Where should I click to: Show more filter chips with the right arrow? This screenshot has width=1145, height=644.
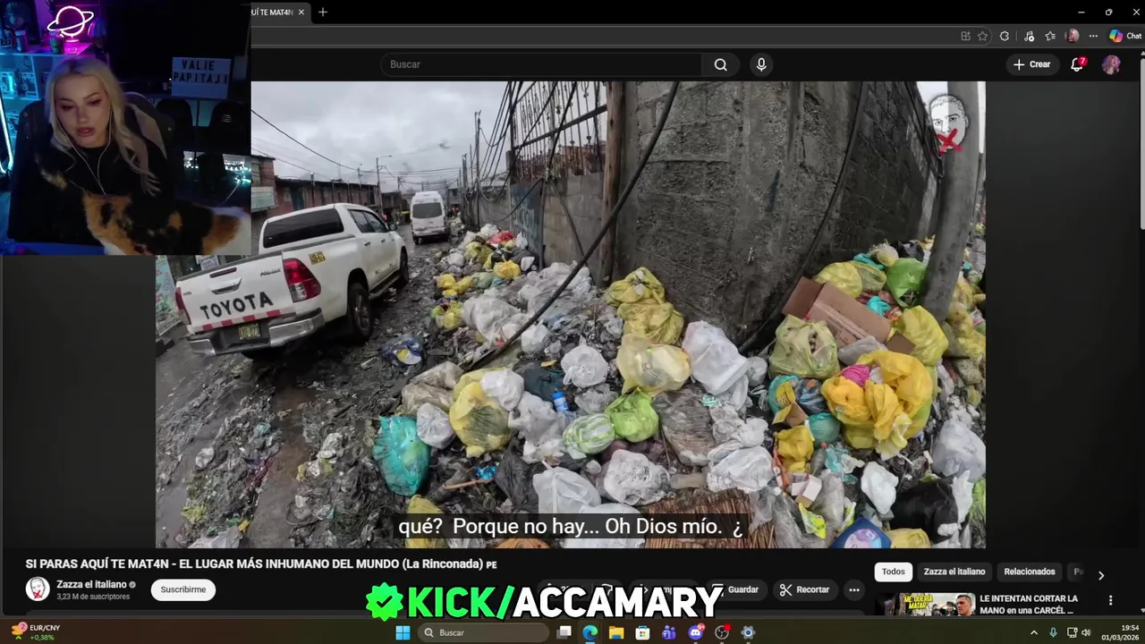1101,575
